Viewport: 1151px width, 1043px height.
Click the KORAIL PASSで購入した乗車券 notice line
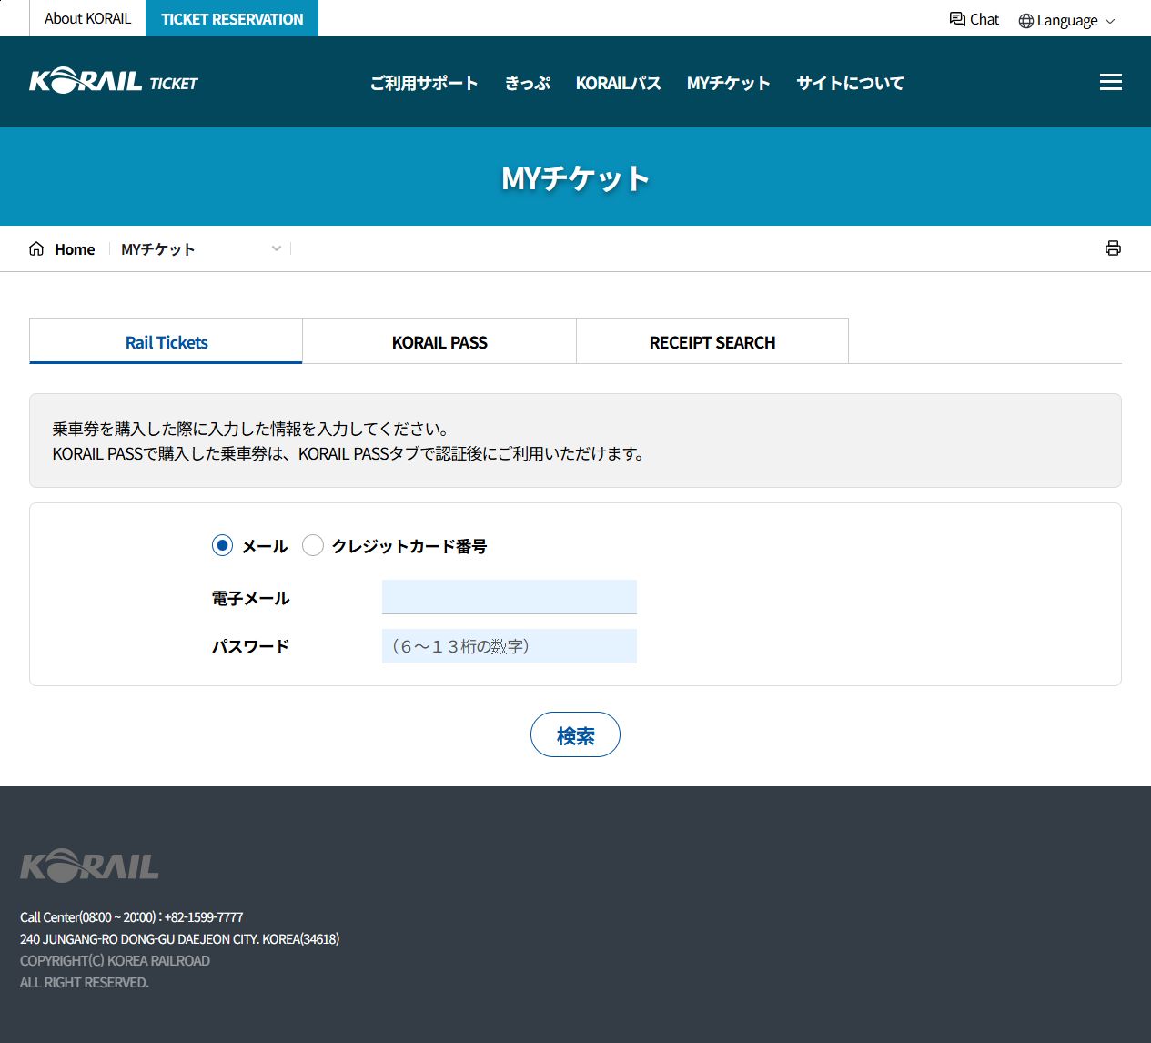(349, 453)
